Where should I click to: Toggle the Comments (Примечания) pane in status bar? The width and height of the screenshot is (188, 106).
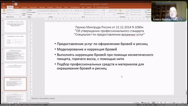146,103
